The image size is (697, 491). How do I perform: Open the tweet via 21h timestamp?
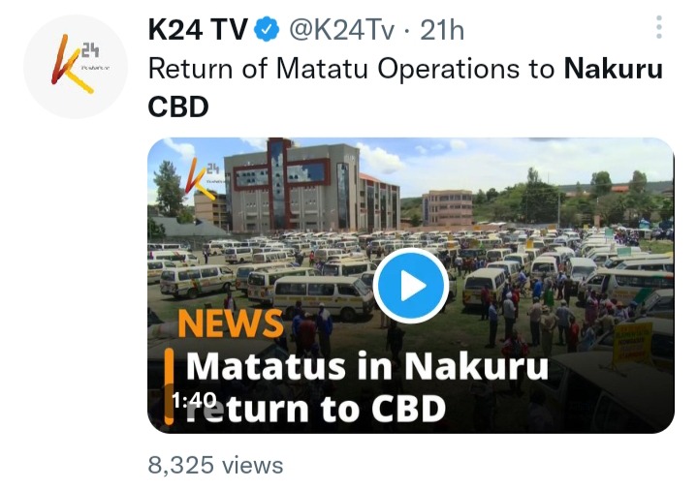click(442, 30)
